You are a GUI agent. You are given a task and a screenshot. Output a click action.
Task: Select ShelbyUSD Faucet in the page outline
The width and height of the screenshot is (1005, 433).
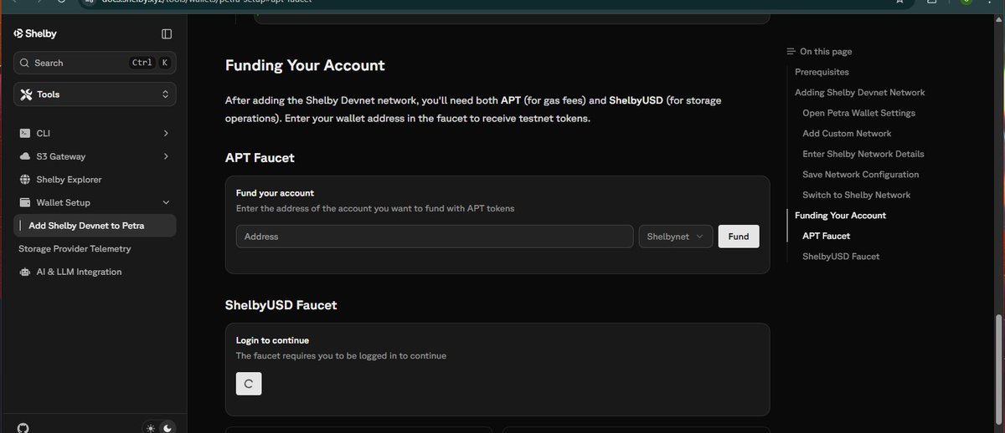click(x=841, y=257)
